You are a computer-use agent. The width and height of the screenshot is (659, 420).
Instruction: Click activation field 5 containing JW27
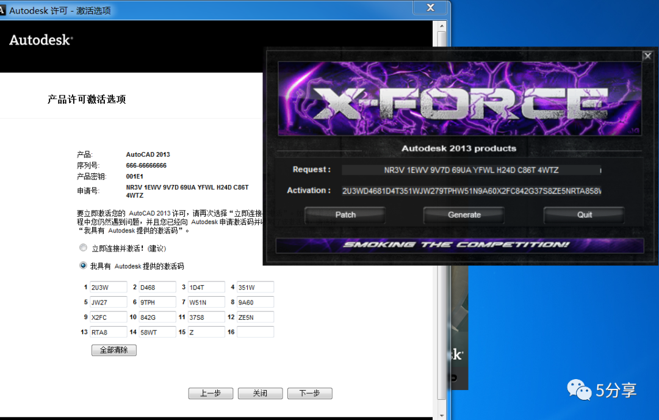[x=109, y=302]
